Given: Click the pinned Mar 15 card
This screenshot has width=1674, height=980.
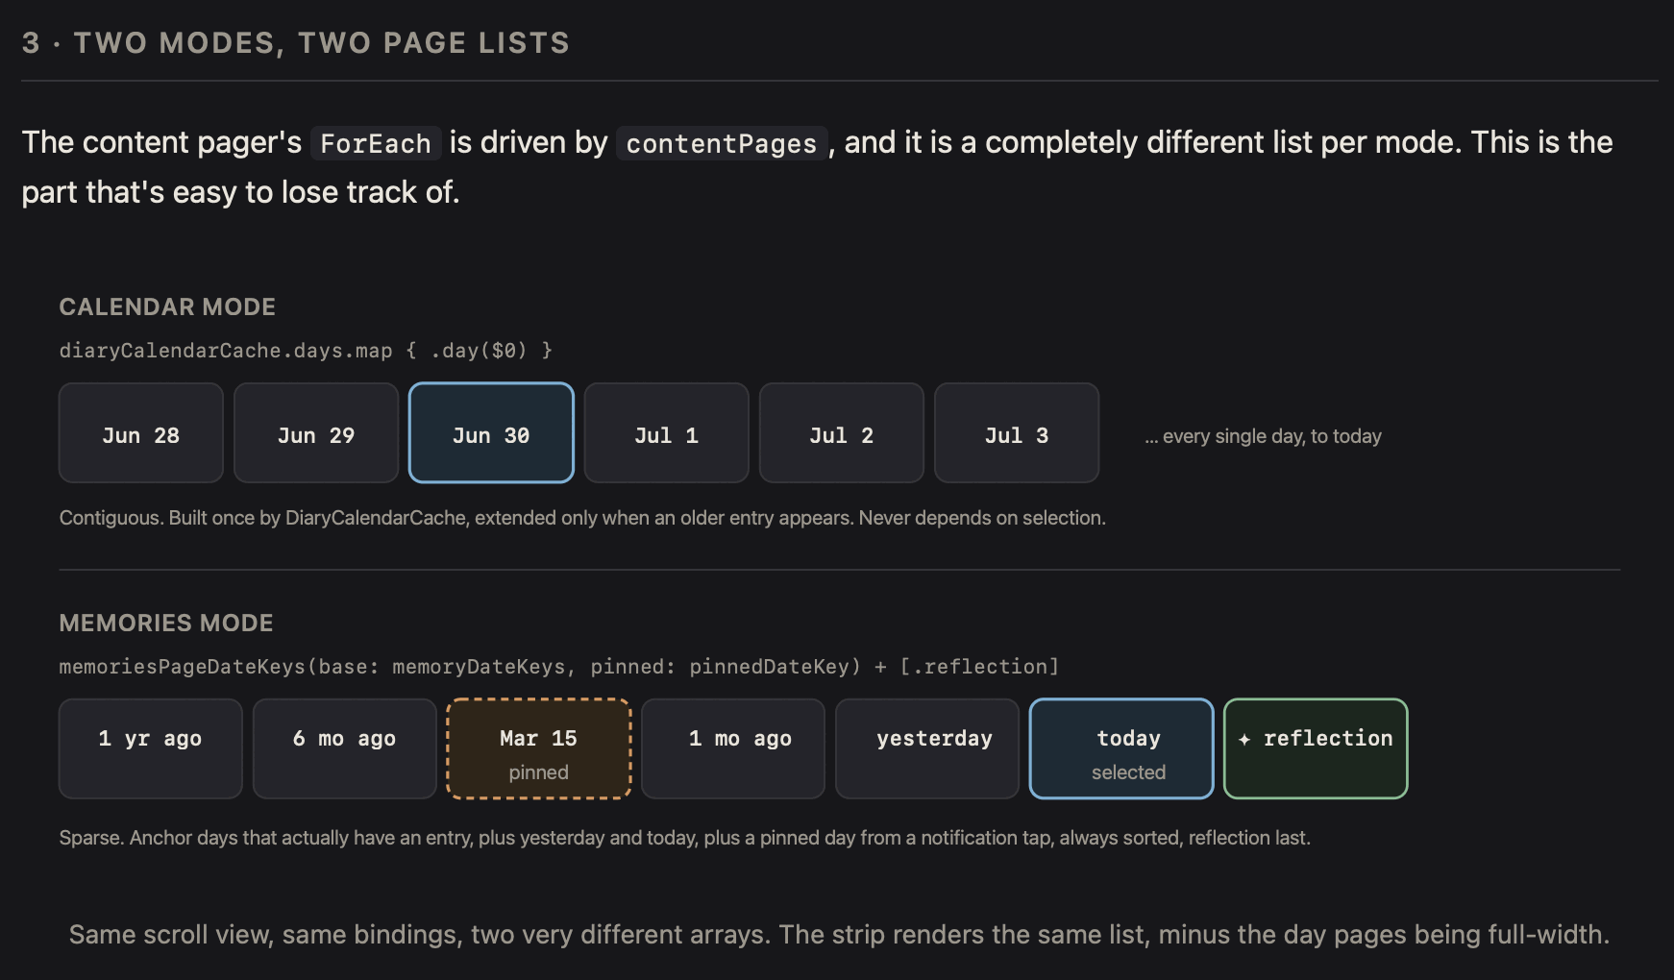Looking at the screenshot, I should 539,749.
